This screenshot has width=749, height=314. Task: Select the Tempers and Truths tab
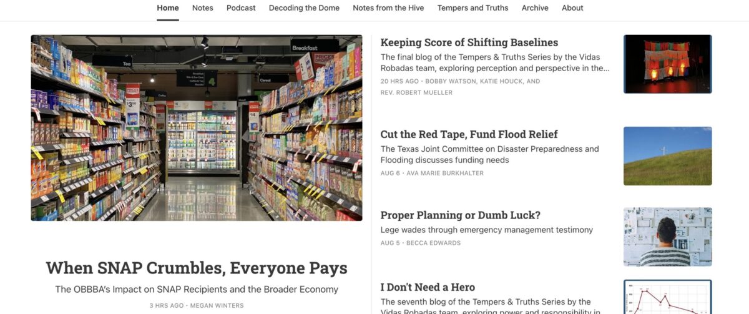coord(473,8)
